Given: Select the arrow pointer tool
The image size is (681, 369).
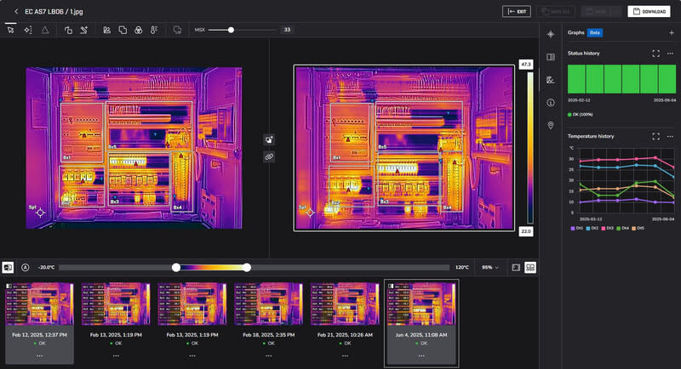Looking at the screenshot, I should point(11,30).
